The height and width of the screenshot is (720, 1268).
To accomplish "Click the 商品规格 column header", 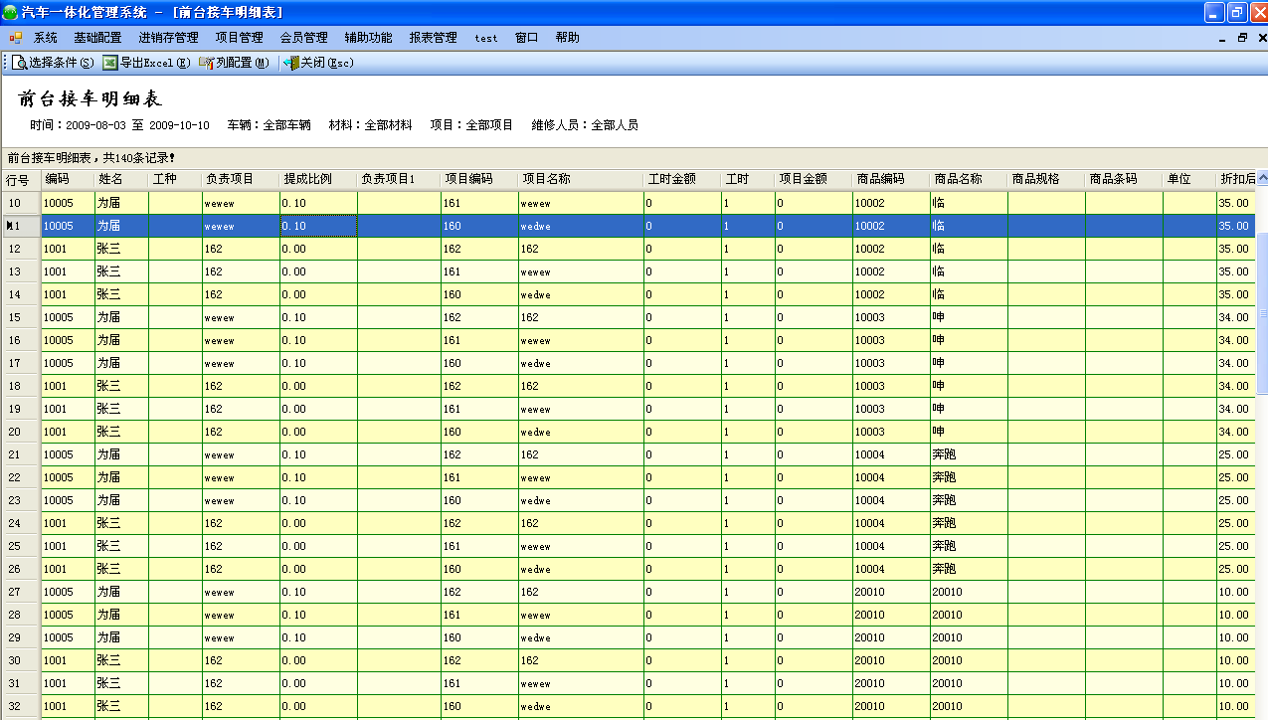I will [1046, 180].
